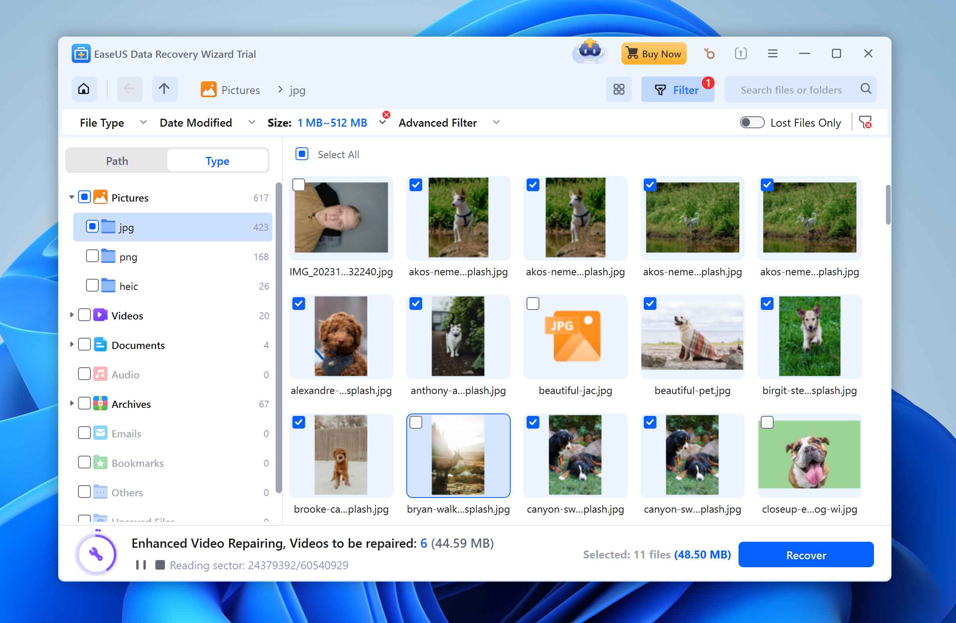Click the grid view layout icon

[x=619, y=89]
